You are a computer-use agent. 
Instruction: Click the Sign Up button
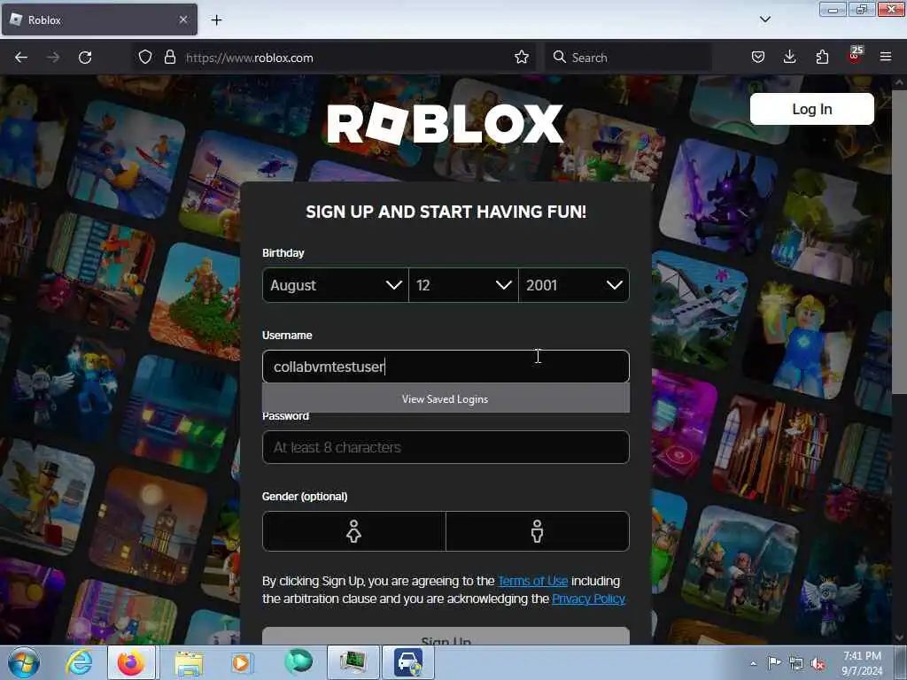click(x=446, y=636)
